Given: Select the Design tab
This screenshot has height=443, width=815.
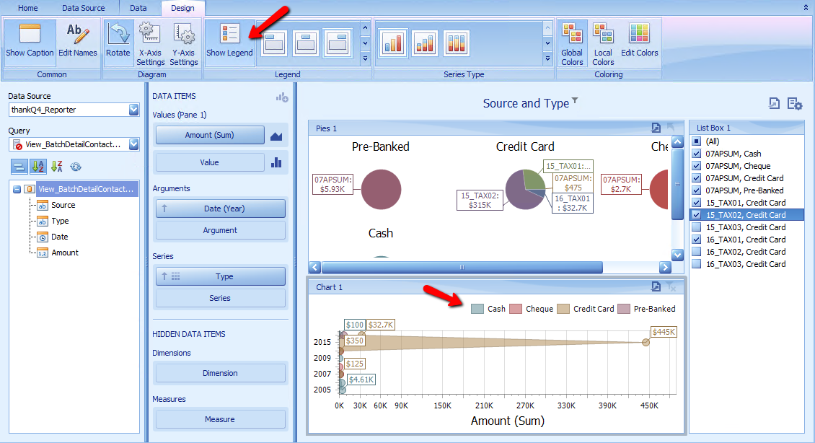Looking at the screenshot, I should pos(182,8).
